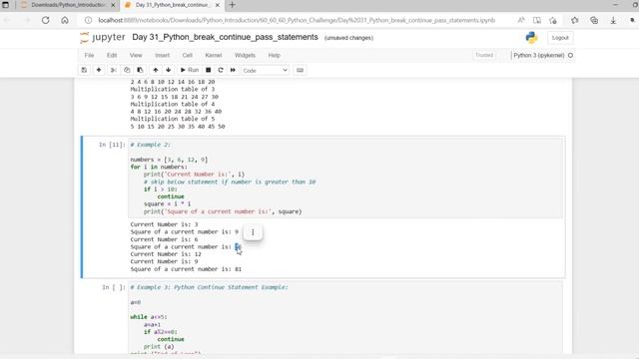Click inside the Example 3 code cell

tap(345, 317)
